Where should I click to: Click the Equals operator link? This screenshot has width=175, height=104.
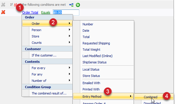click(46, 12)
